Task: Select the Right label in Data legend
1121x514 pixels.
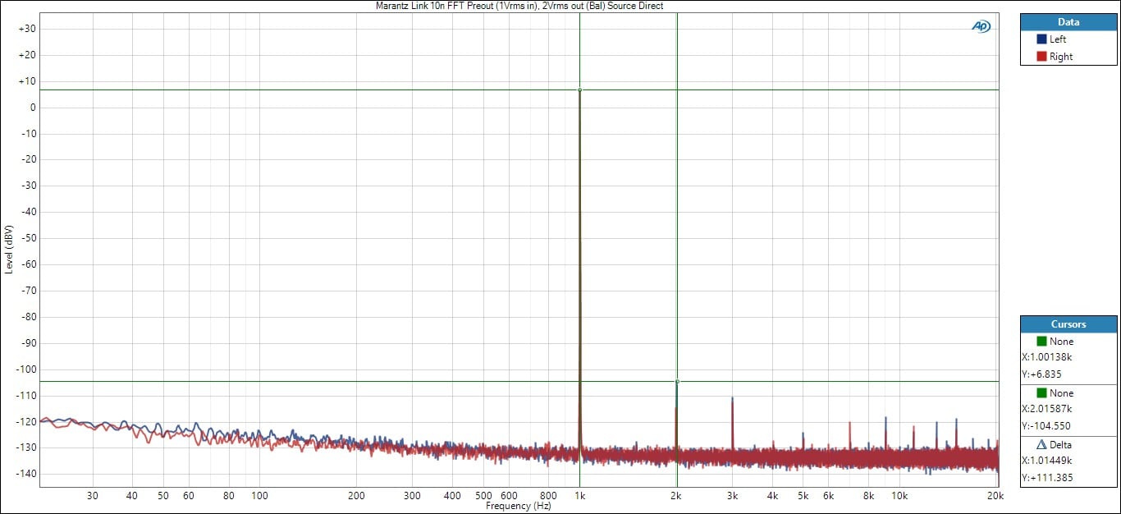Action: 1060,57
